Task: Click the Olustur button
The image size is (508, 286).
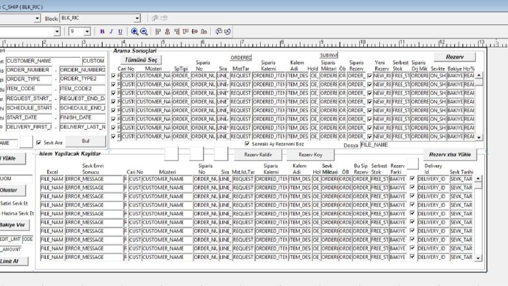Action: click(12, 190)
